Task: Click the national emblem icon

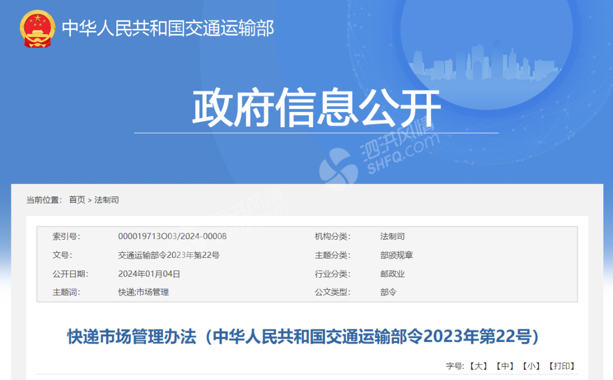Action: coord(37,27)
